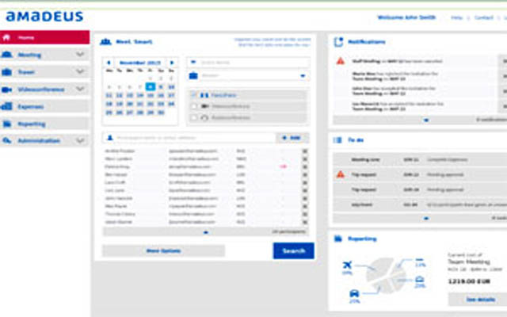The width and height of the screenshot is (507, 317).
Task: Open the Travel menu item
Action: [44, 72]
